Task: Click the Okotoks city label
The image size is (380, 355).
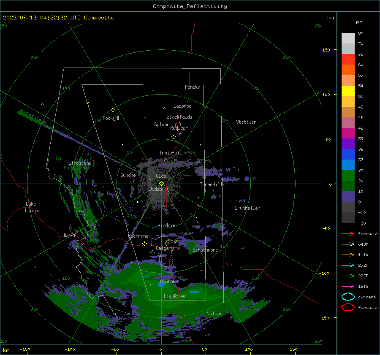Action: point(169,282)
